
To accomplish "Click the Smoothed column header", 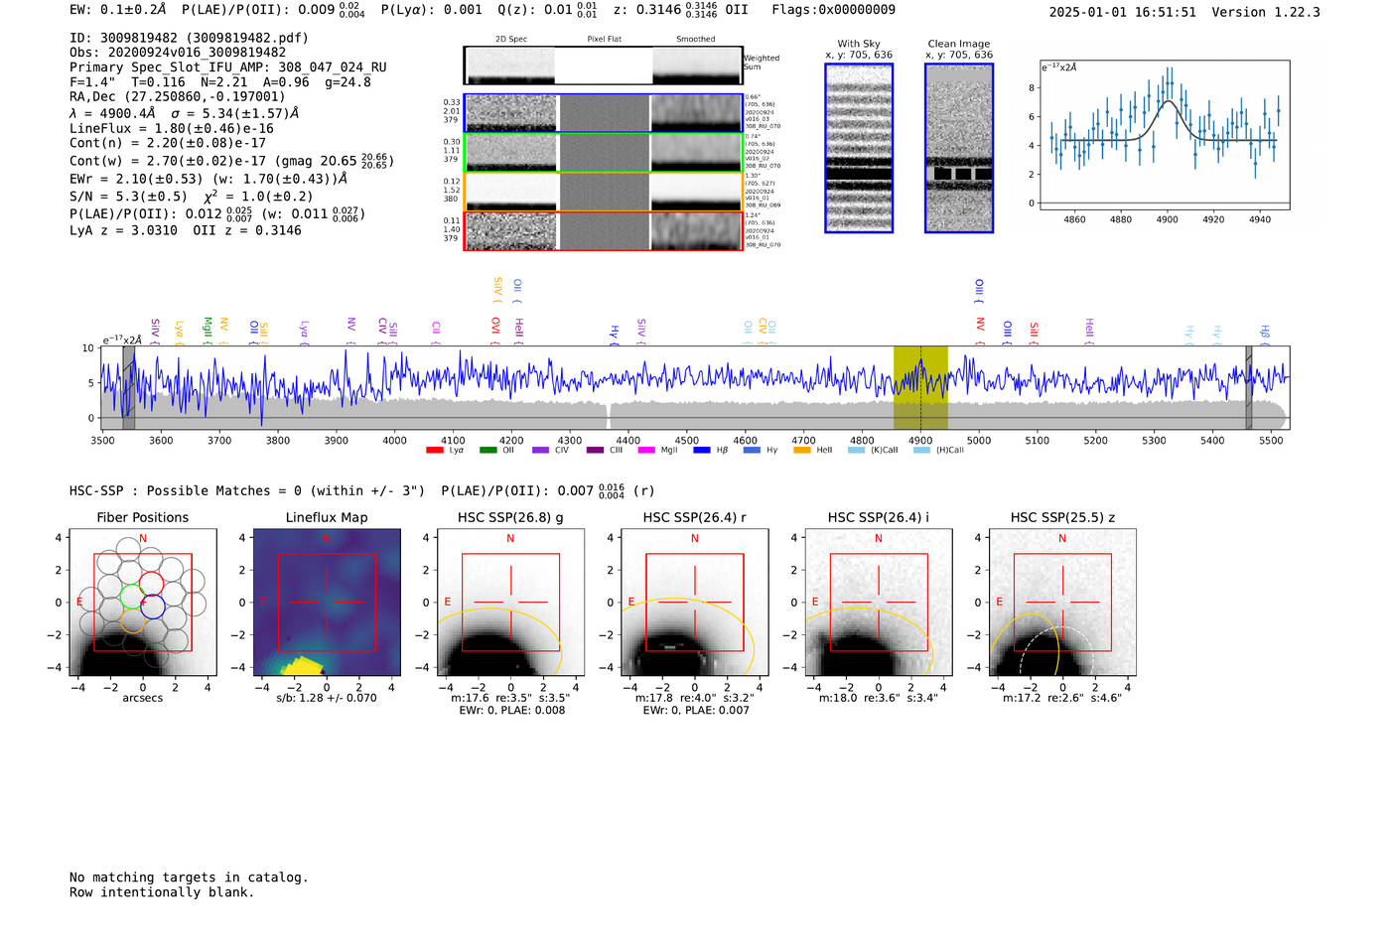I will [695, 40].
